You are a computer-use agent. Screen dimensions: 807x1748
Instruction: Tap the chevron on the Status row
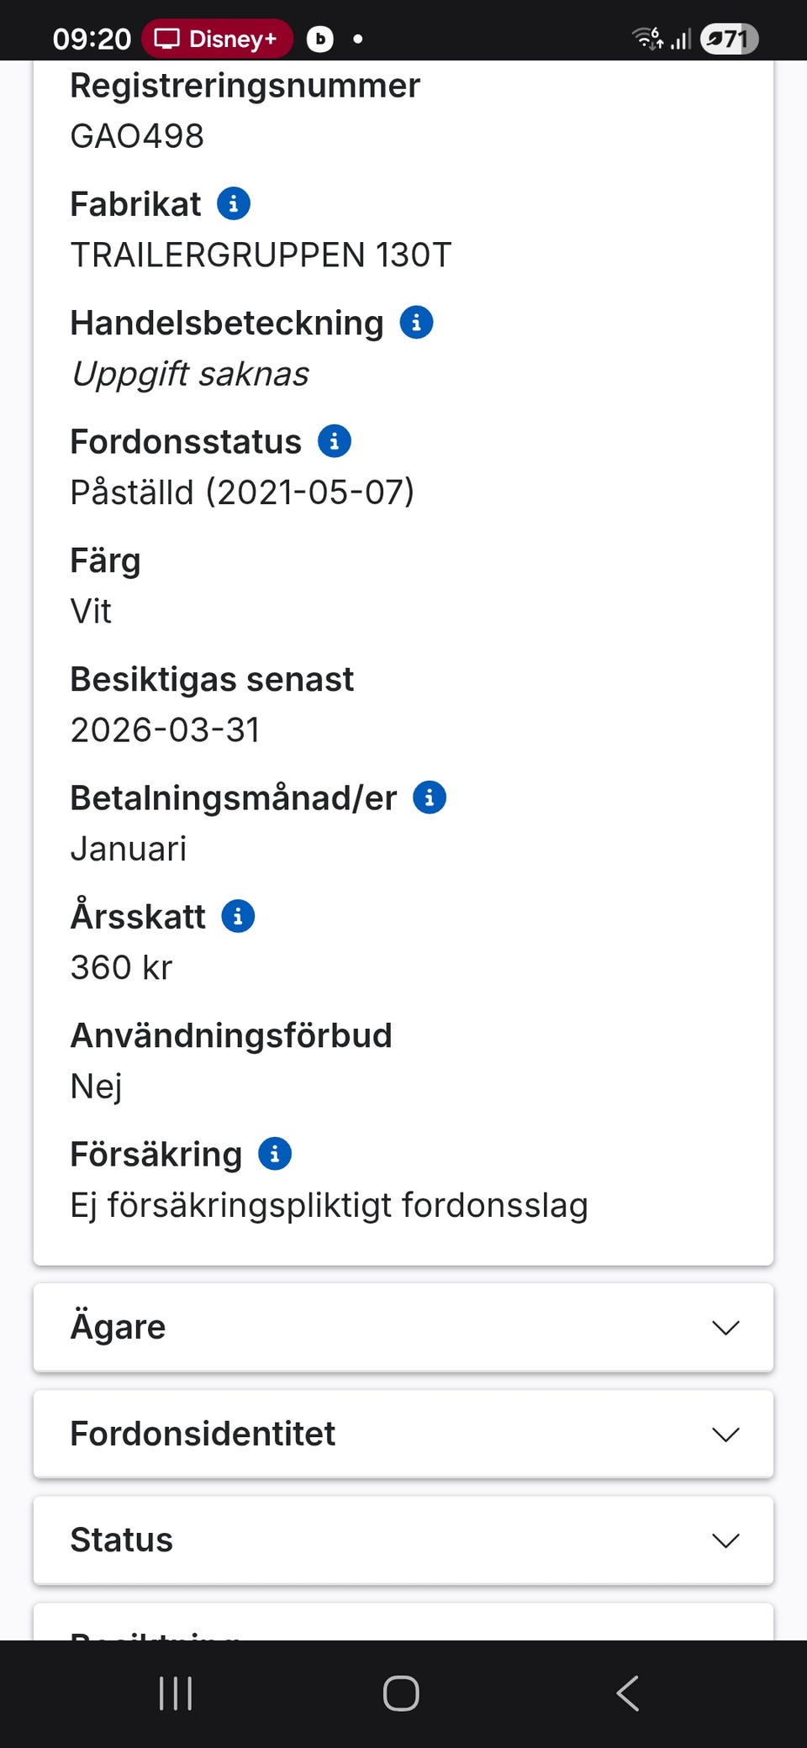(x=725, y=1540)
